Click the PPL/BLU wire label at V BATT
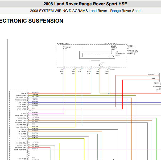Screen dimensions: 161x160 (x=35, y=113)
